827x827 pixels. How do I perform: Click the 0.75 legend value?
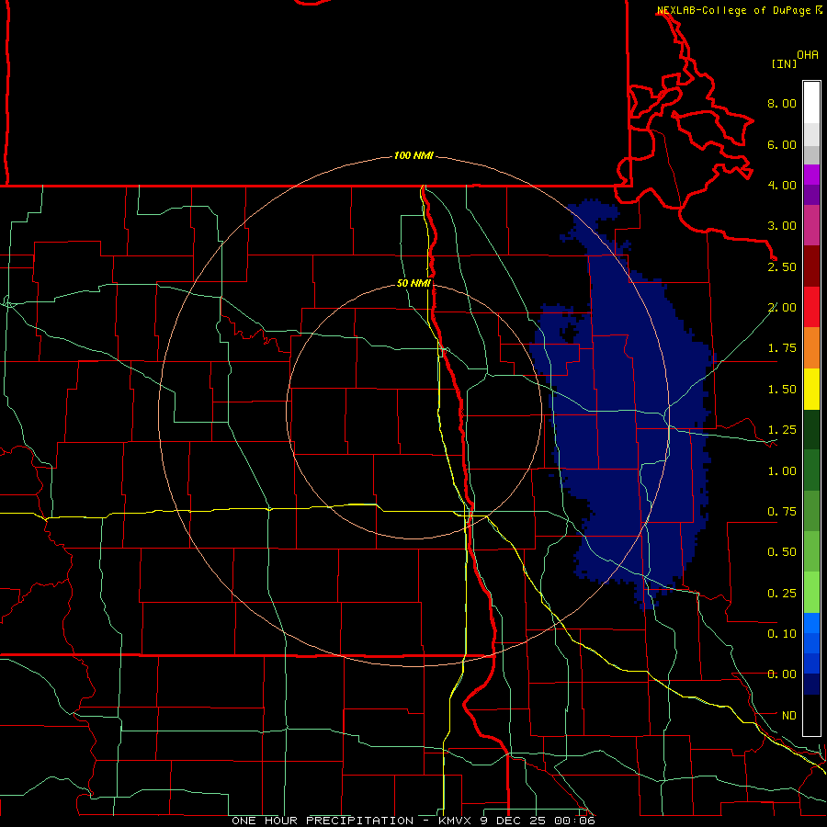tap(782, 512)
